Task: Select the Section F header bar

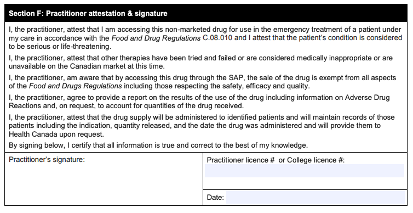Action: pos(206,13)
